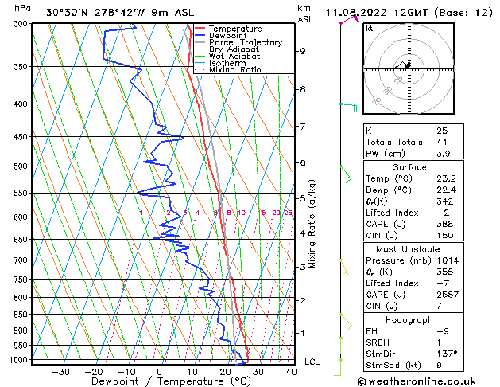This screenshot has width=500, height=387.
Task: Click the StmDir value 137°
Action: coord(447,354)
